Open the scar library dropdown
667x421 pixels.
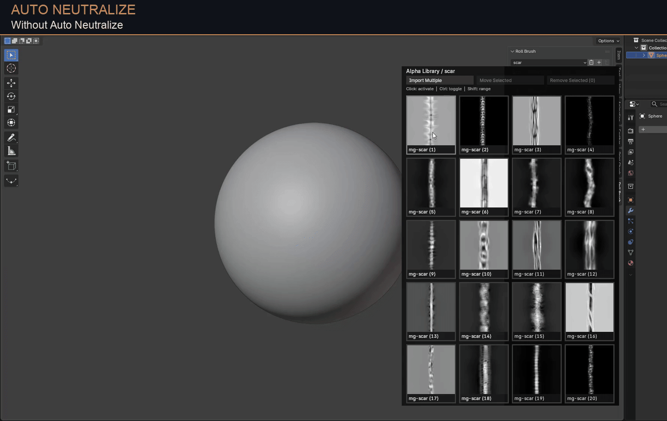(x=549, y=62)
